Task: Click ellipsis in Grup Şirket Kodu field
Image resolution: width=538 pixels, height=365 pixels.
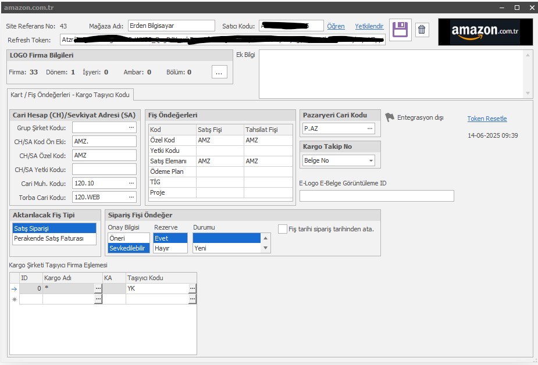Action: (131, 127)
